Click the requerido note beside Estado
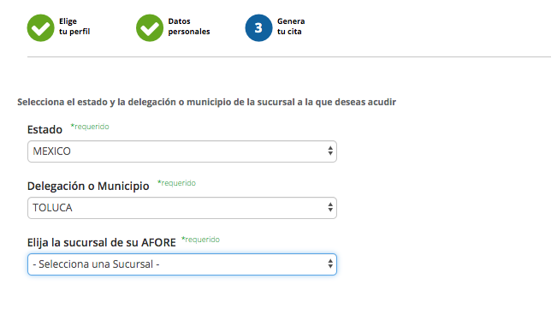 [x=90, y=127]
